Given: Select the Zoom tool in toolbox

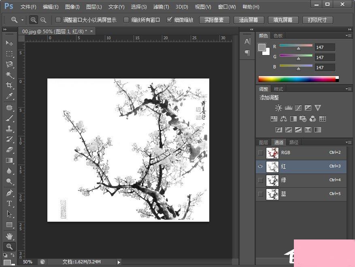Looking at the screenshot, I should (9, 247).
